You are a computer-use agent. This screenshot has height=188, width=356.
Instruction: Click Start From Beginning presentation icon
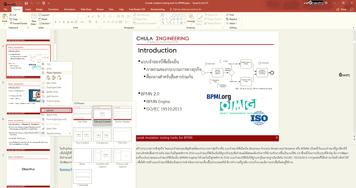pyautogui.click(x=43, y=3)
